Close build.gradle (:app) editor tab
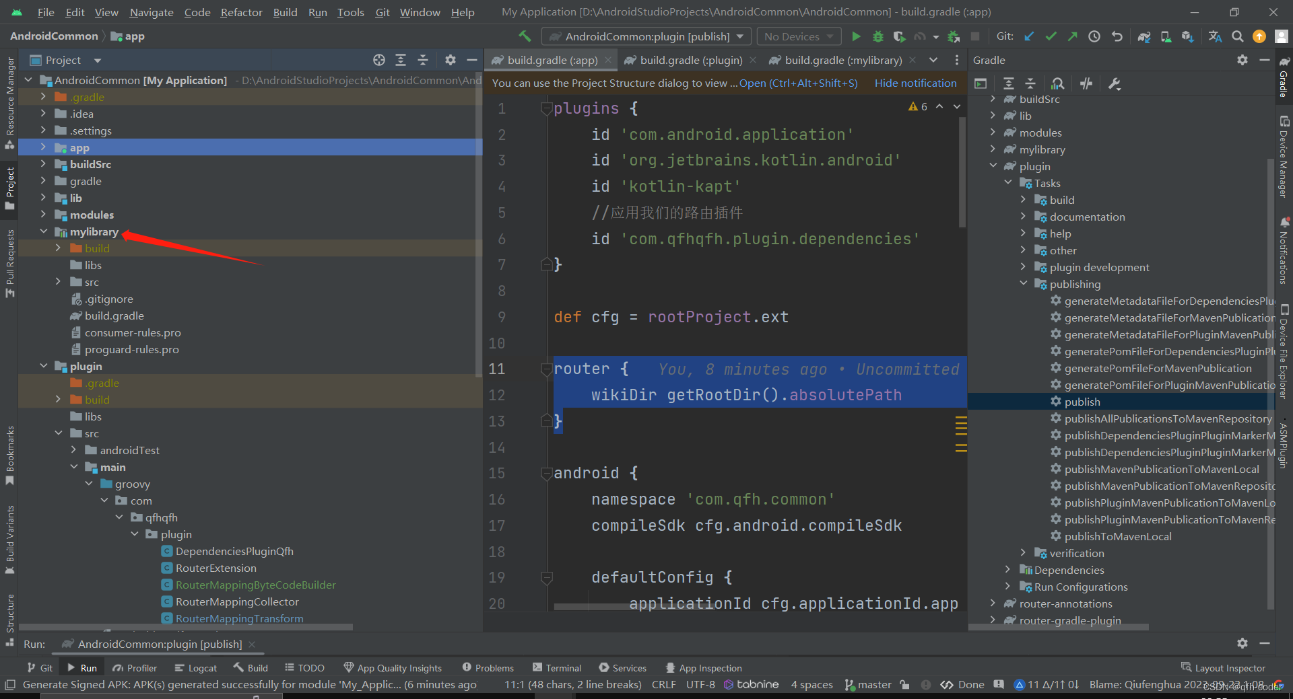 (x=608, y=60)
